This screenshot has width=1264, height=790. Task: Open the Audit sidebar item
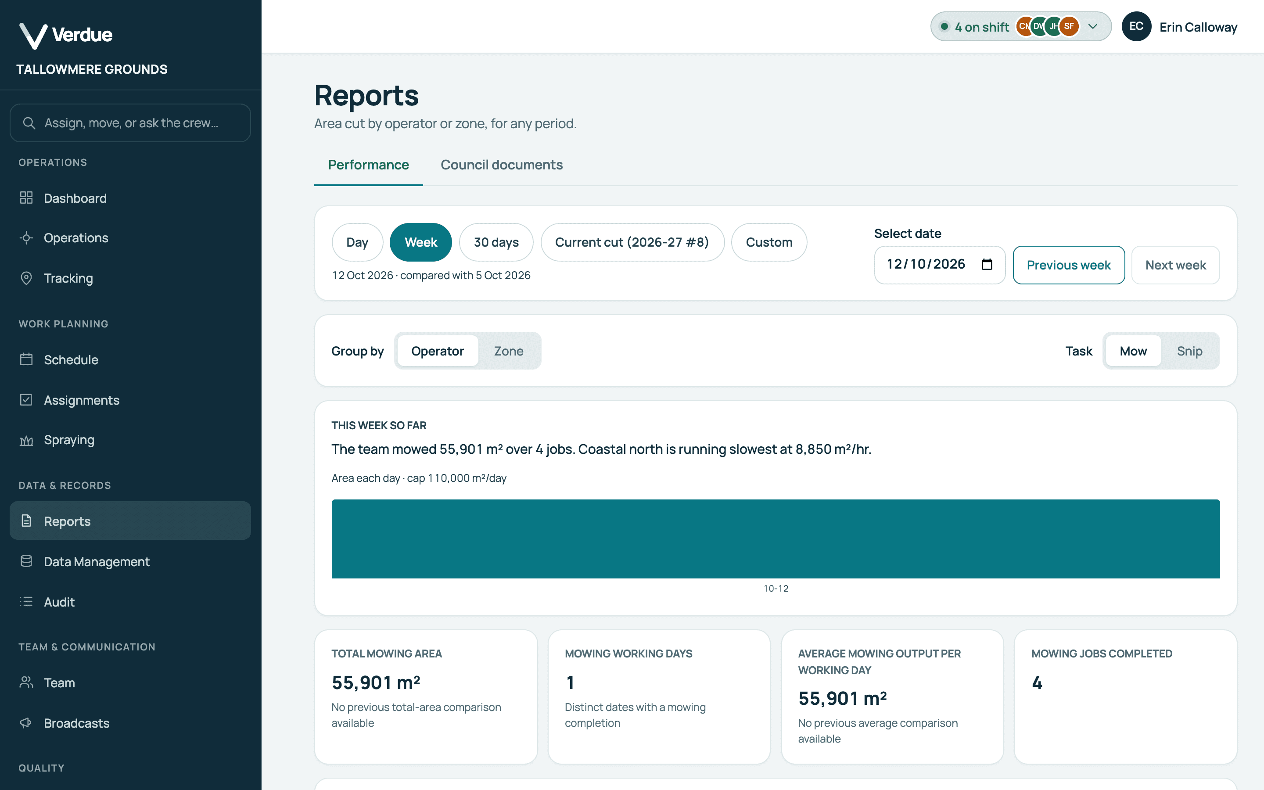point(130,601)
